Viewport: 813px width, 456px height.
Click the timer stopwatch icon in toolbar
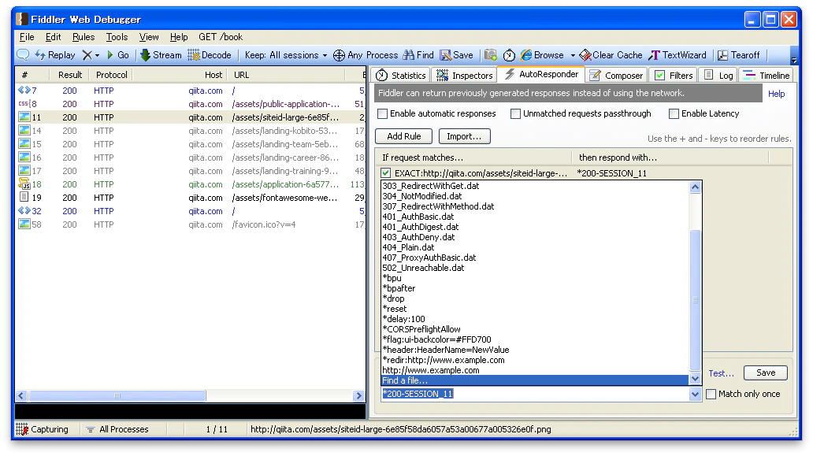509,55
